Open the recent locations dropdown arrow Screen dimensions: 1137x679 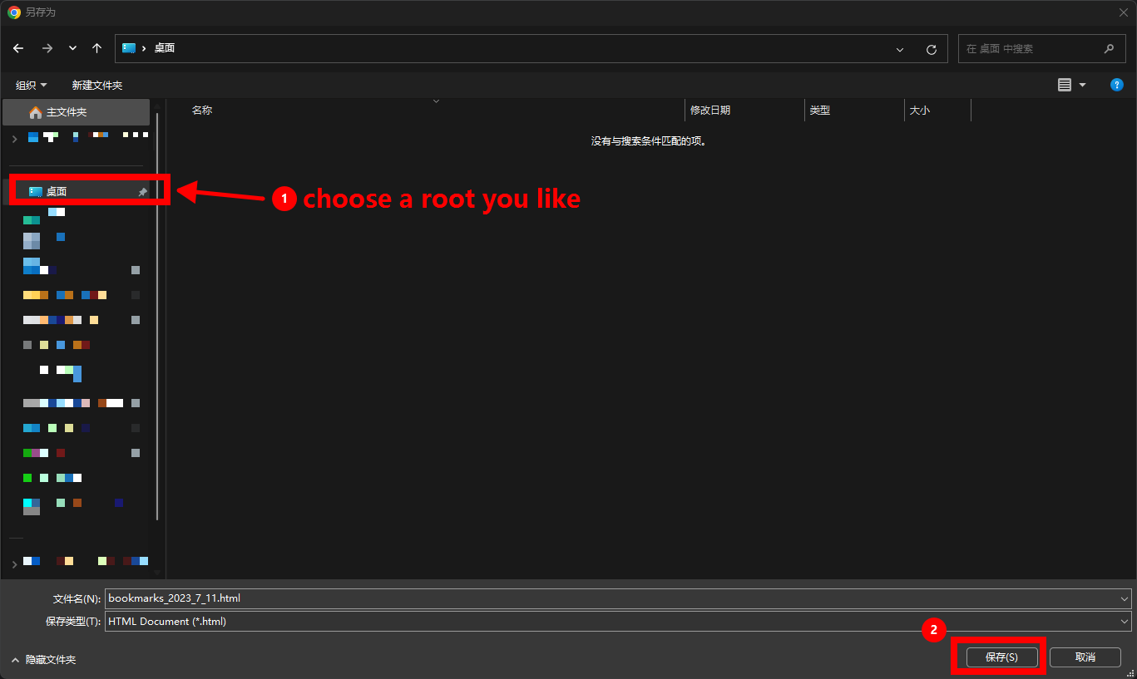point(72,49)
